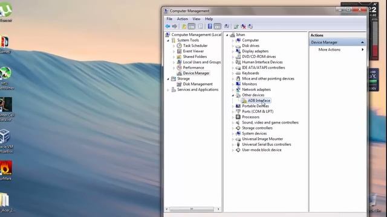This screenshot has height=217, width=387.
Task: Expand the Ports (COM & LPT) category
Action: [x=233, y=112]
